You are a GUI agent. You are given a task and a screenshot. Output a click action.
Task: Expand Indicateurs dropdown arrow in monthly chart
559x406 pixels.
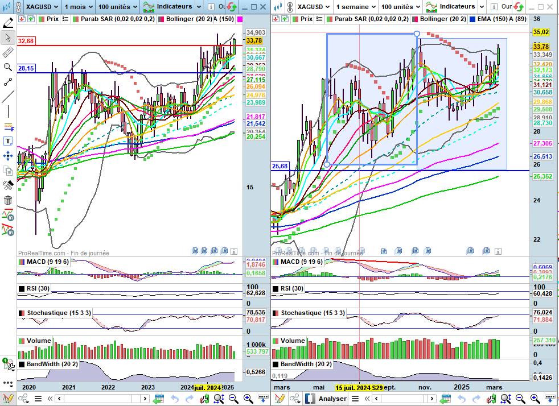pyautogui.click(x=199, y=6)
